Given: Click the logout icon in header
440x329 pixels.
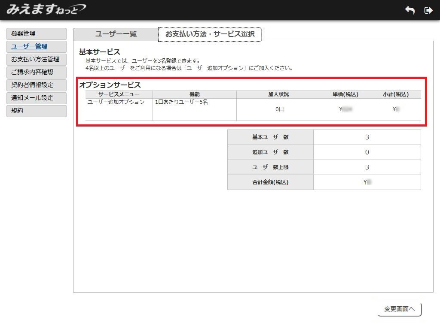Looking at the screenshot, I should [x=428, y=10].
